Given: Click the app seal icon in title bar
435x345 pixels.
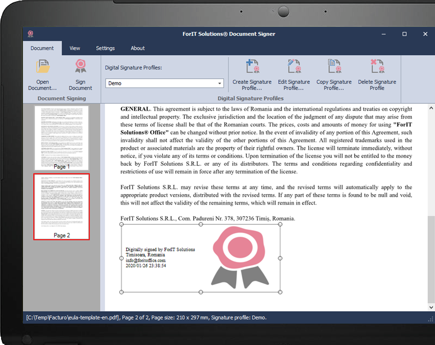Looking at the screenshot, I should tap(31, 34).
